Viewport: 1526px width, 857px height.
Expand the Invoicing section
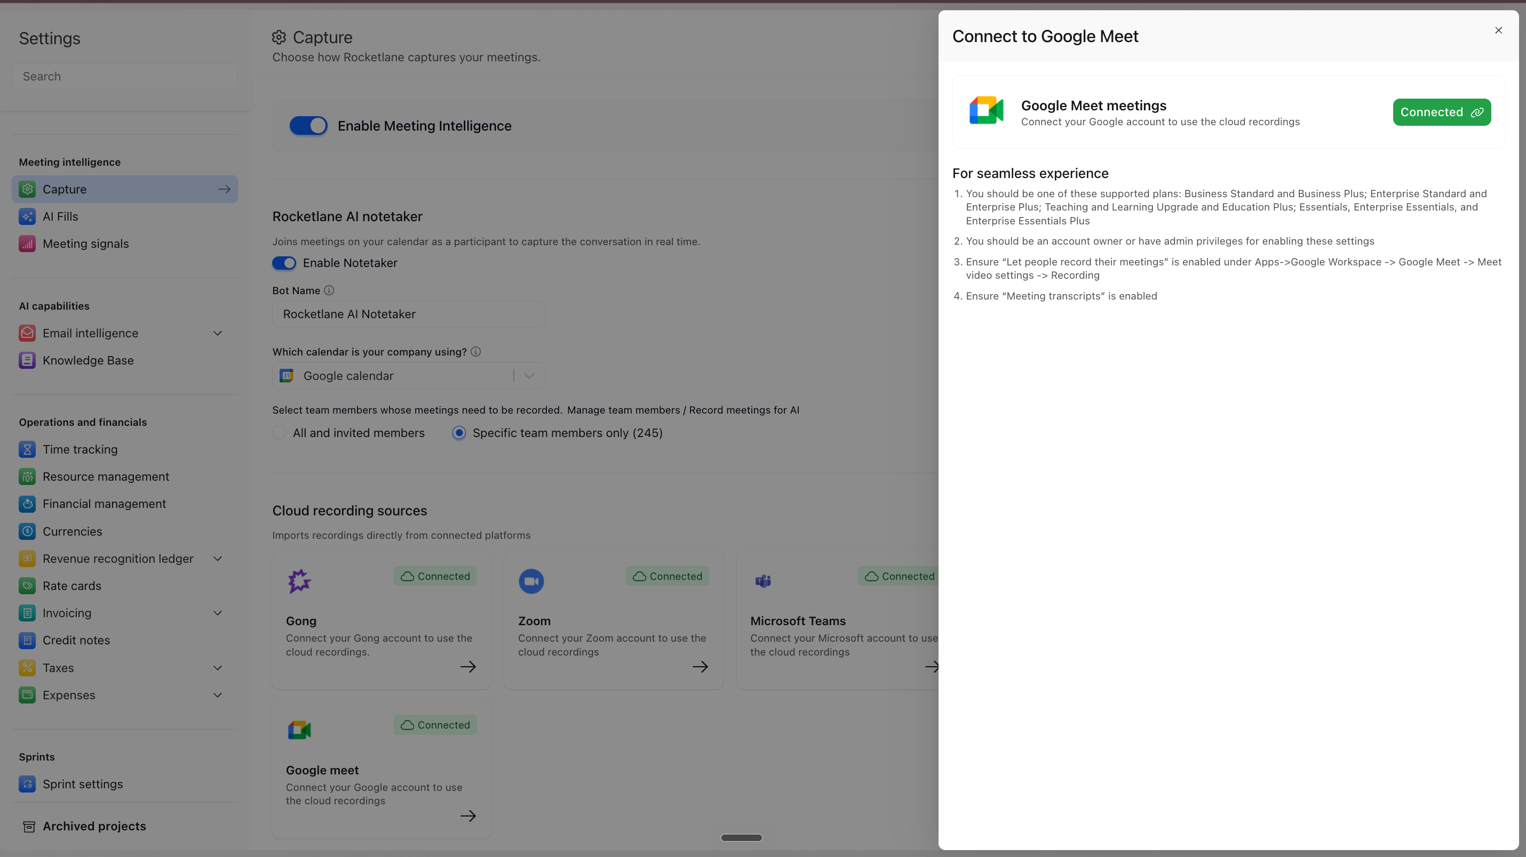coord(217,613)
